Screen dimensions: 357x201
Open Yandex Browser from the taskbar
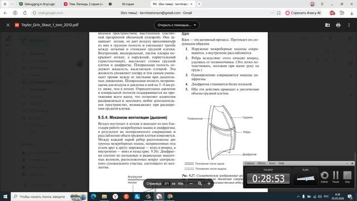115,197
